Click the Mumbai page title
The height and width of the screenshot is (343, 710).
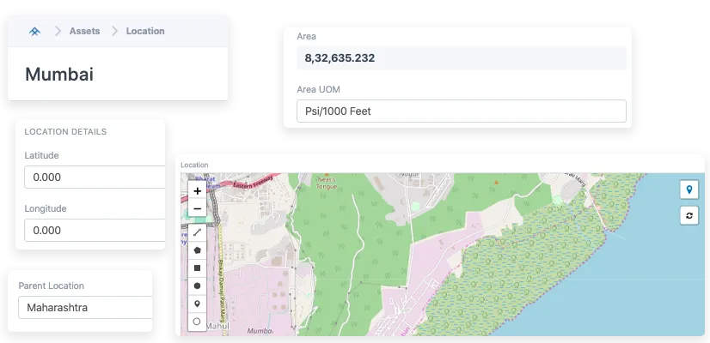point(59,74)
